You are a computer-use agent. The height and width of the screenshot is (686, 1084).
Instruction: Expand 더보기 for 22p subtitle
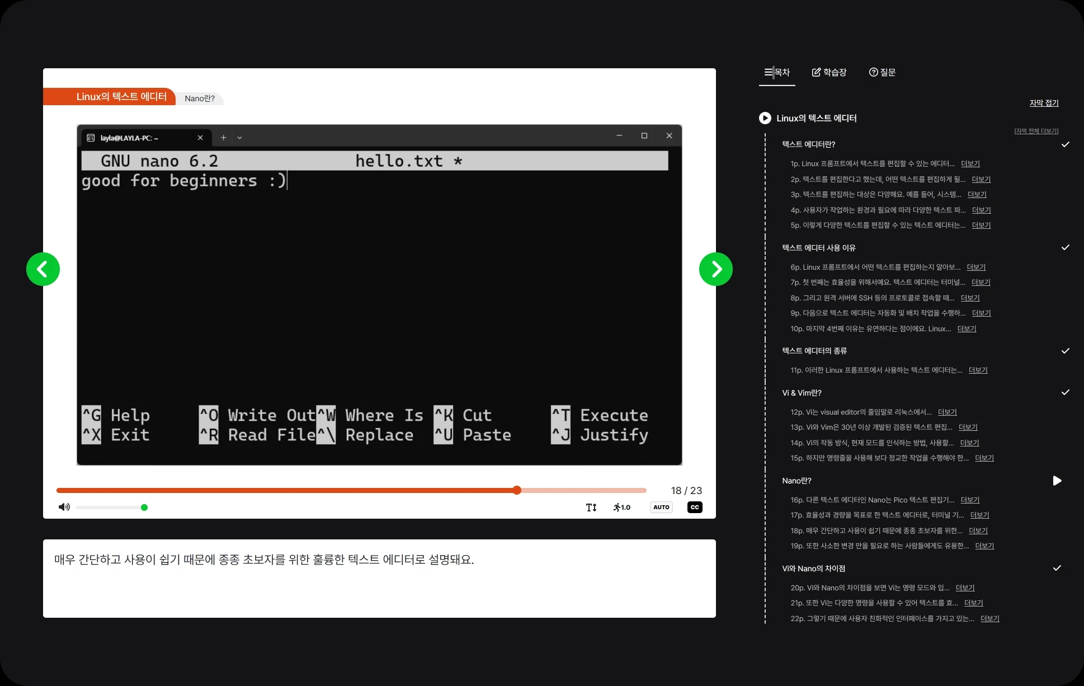tap(989, 618)
